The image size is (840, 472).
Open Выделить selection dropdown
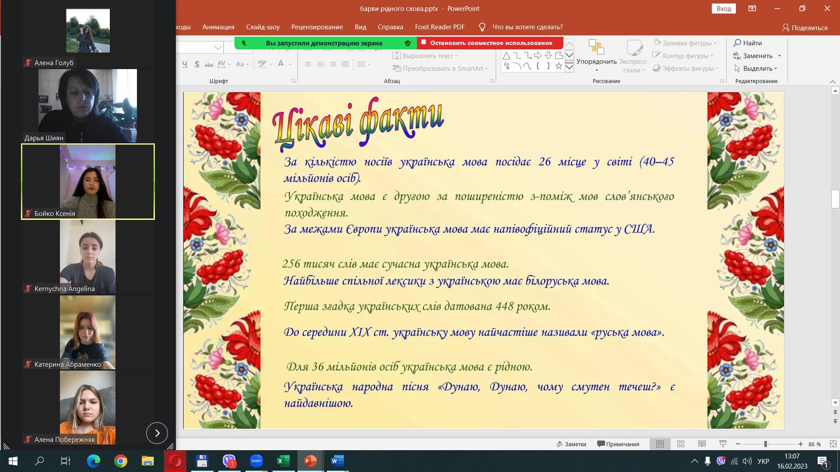pos(756,69)
